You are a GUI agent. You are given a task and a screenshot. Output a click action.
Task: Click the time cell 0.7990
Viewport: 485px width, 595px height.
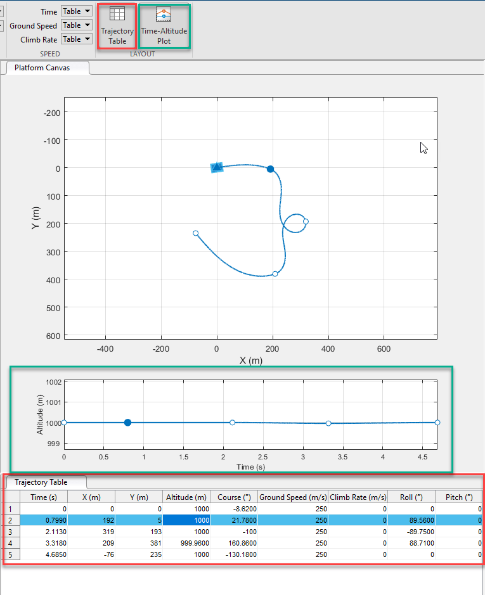(x=44, y=520)
